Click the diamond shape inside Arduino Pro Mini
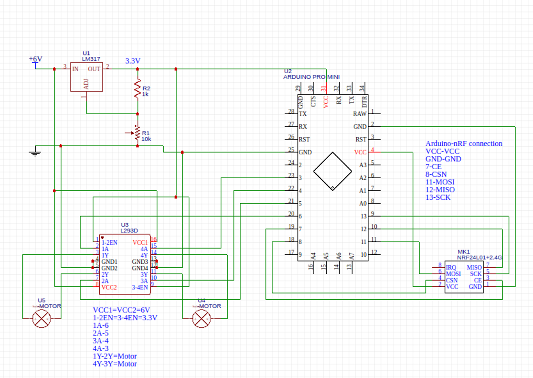The height and width of the screenshot is (378, 533). 332,171
